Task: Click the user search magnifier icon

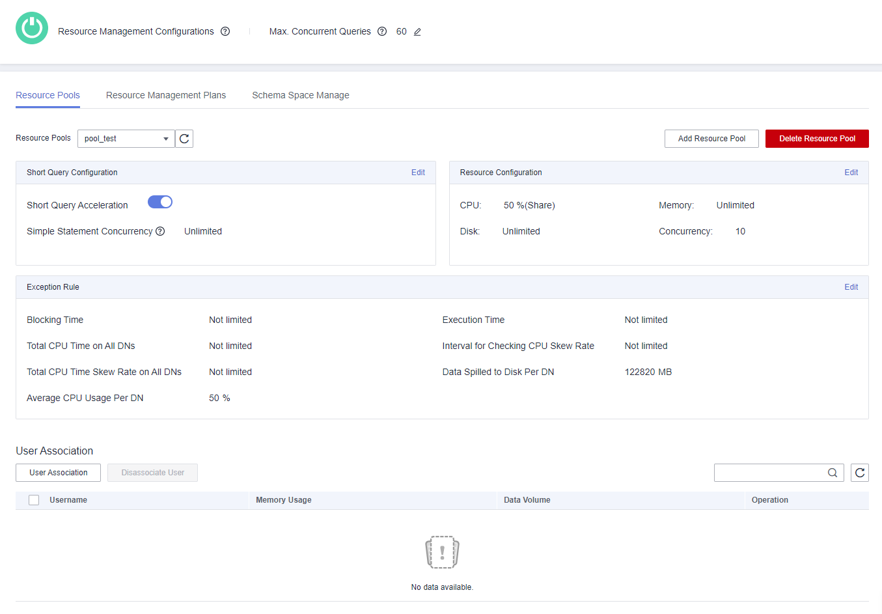Action: [x=833, y=473]
